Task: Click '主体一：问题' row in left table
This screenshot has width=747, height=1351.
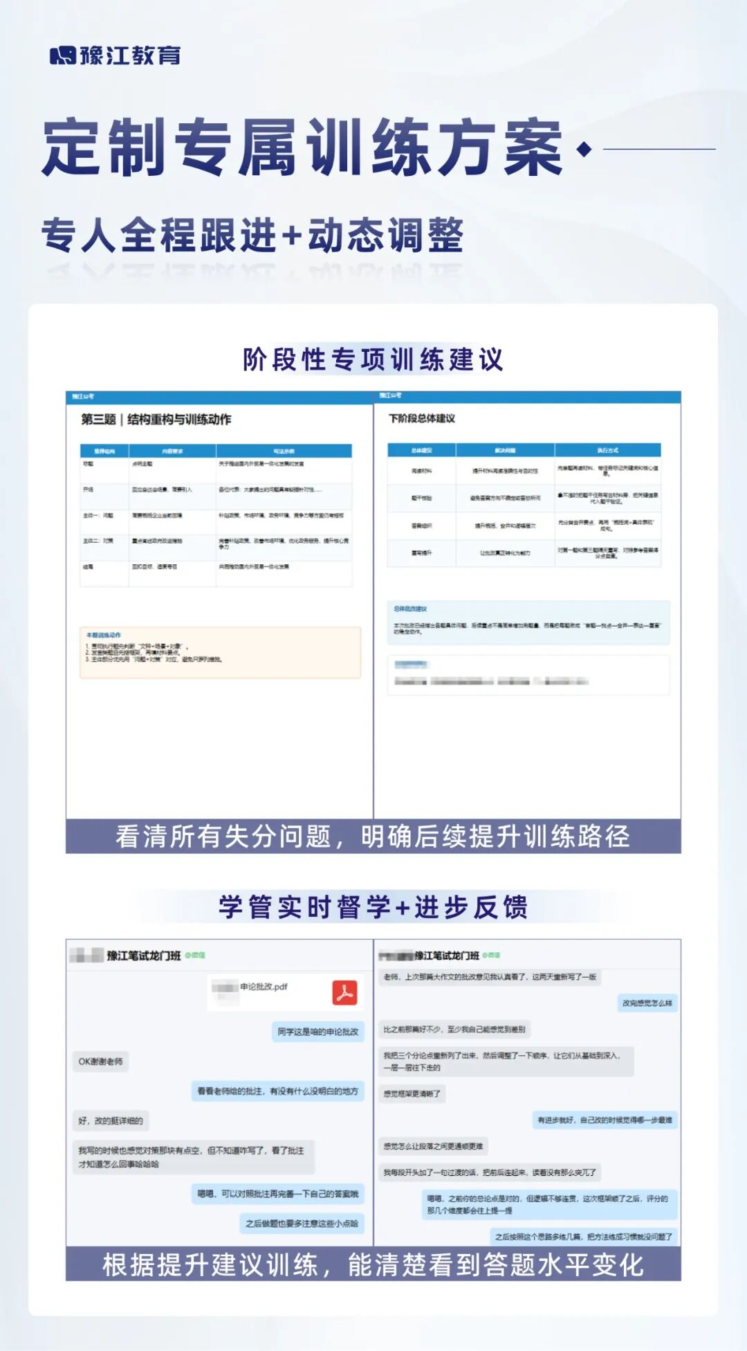Action: [216, 521]
